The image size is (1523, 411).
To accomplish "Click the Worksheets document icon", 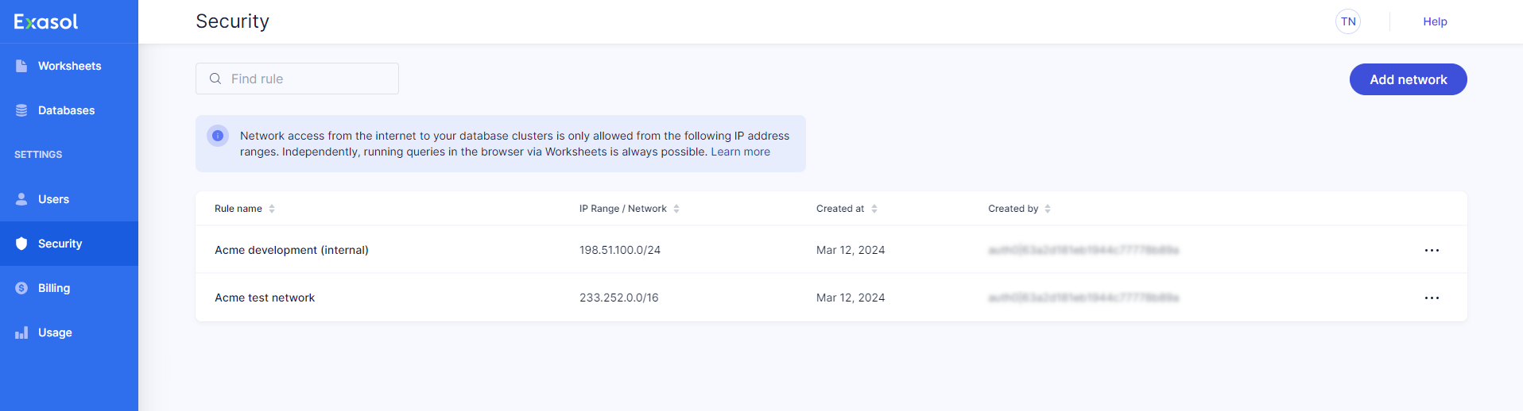I will (21, 66).
